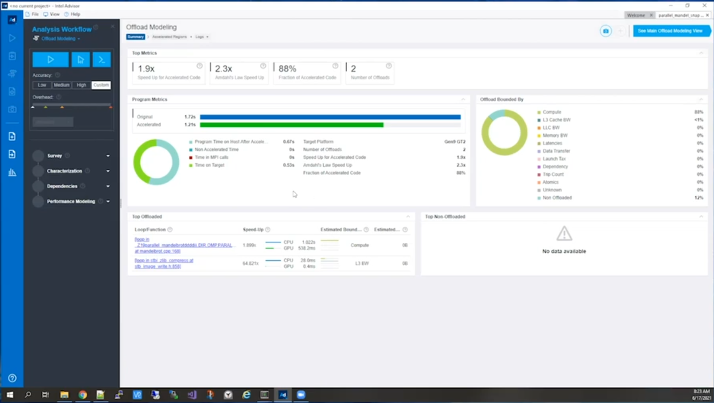The image size is (714, 403).
Task: Toggle the Dependencies step circle
Action: (x=38, y=186)
